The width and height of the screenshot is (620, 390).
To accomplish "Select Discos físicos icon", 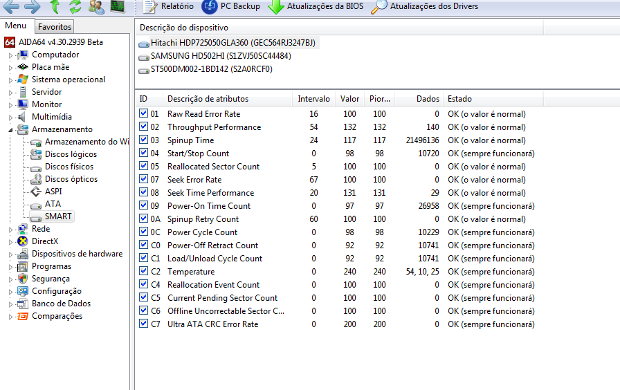I will (x=36, y=167).
